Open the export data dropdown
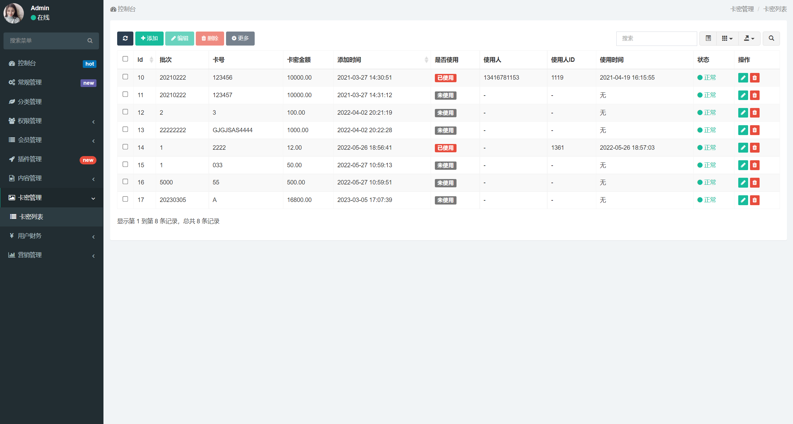This screenshot has width=793, height=424. click(x=749, y=38)
